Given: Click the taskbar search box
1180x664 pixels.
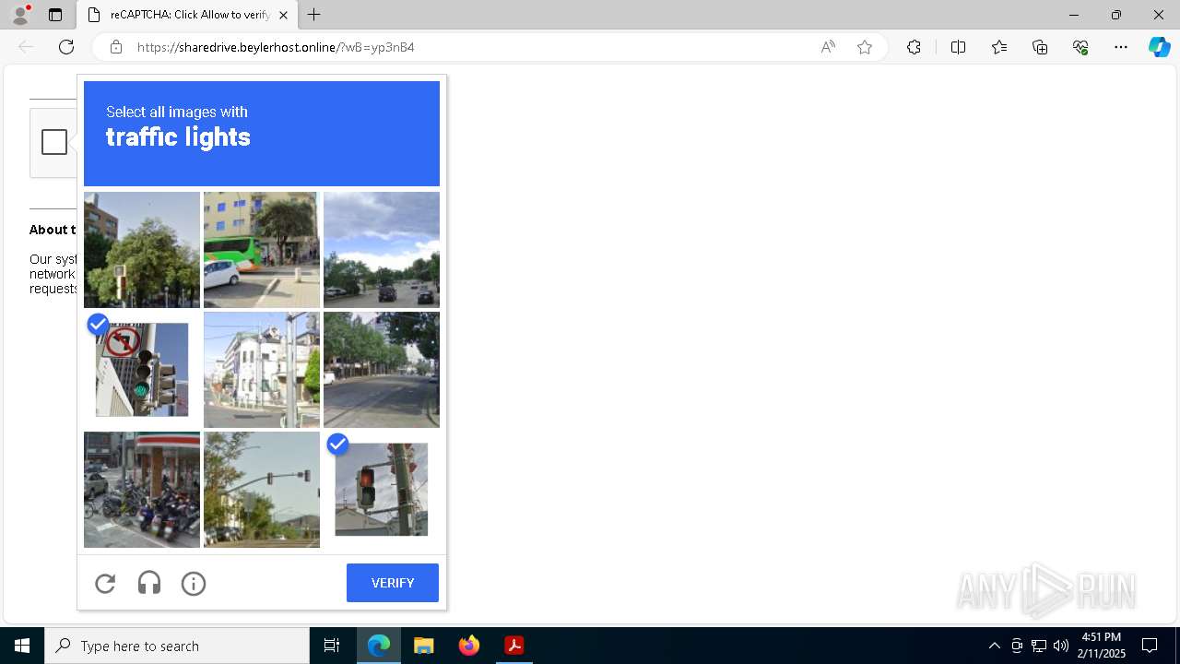Looking at the screenshot, I should point(177,646).
